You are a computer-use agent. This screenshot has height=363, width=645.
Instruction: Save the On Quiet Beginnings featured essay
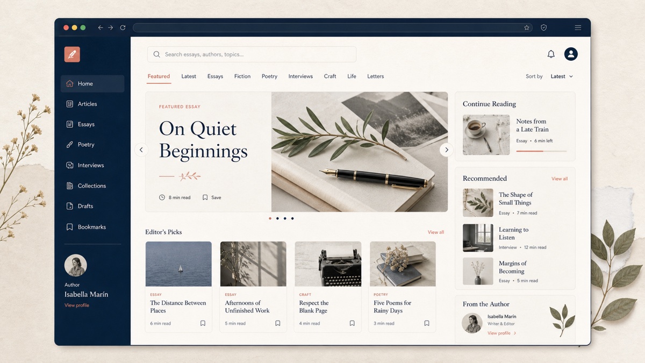tap(212, 197)
